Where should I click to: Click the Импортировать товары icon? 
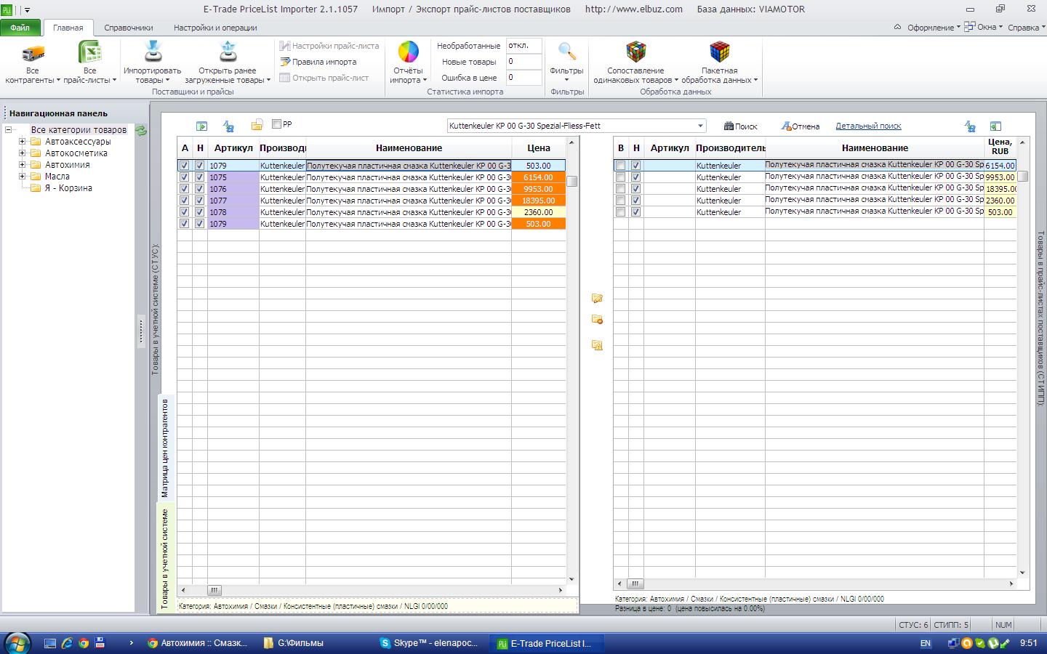click(x=153, y=53)
